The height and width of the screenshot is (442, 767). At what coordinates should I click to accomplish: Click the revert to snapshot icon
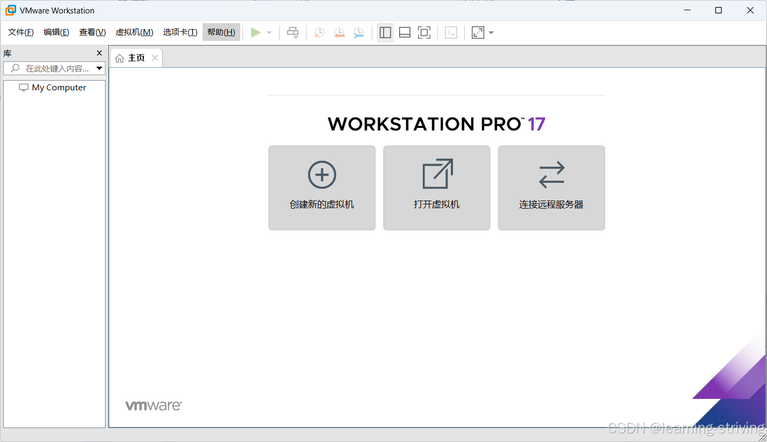coord(339,33)
